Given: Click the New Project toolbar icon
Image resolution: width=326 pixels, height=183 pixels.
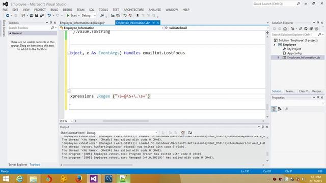Looking at the screenshot, I should click(x=23, y=16).
